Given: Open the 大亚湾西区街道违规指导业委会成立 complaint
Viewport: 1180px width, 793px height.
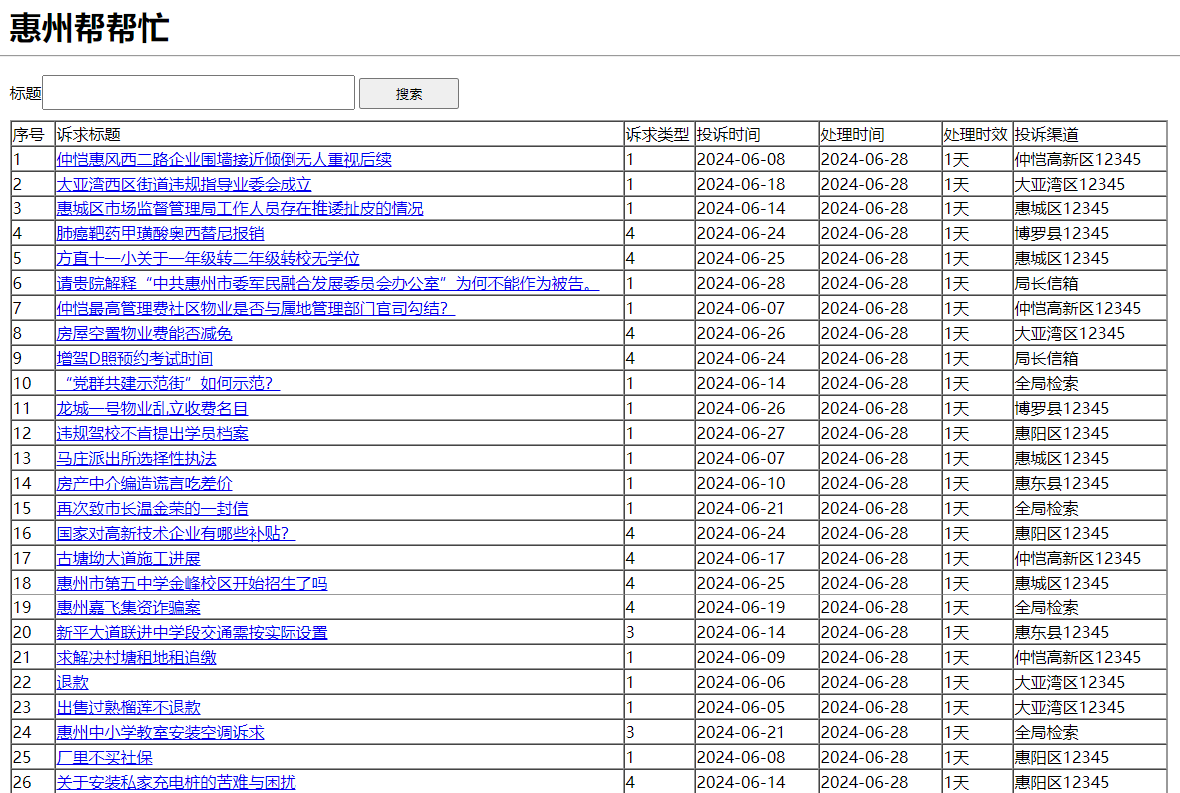Looking at the screenshot, I should coord(184,184).
